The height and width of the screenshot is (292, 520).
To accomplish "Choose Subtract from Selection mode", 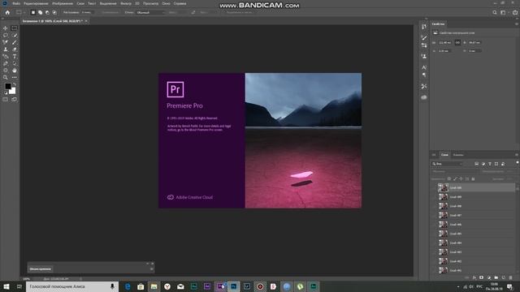I will [x=47, y=13].
